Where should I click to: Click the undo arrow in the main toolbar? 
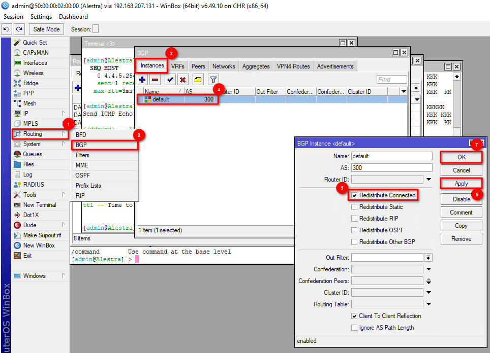pyautogui.click(x=7, y=29)
